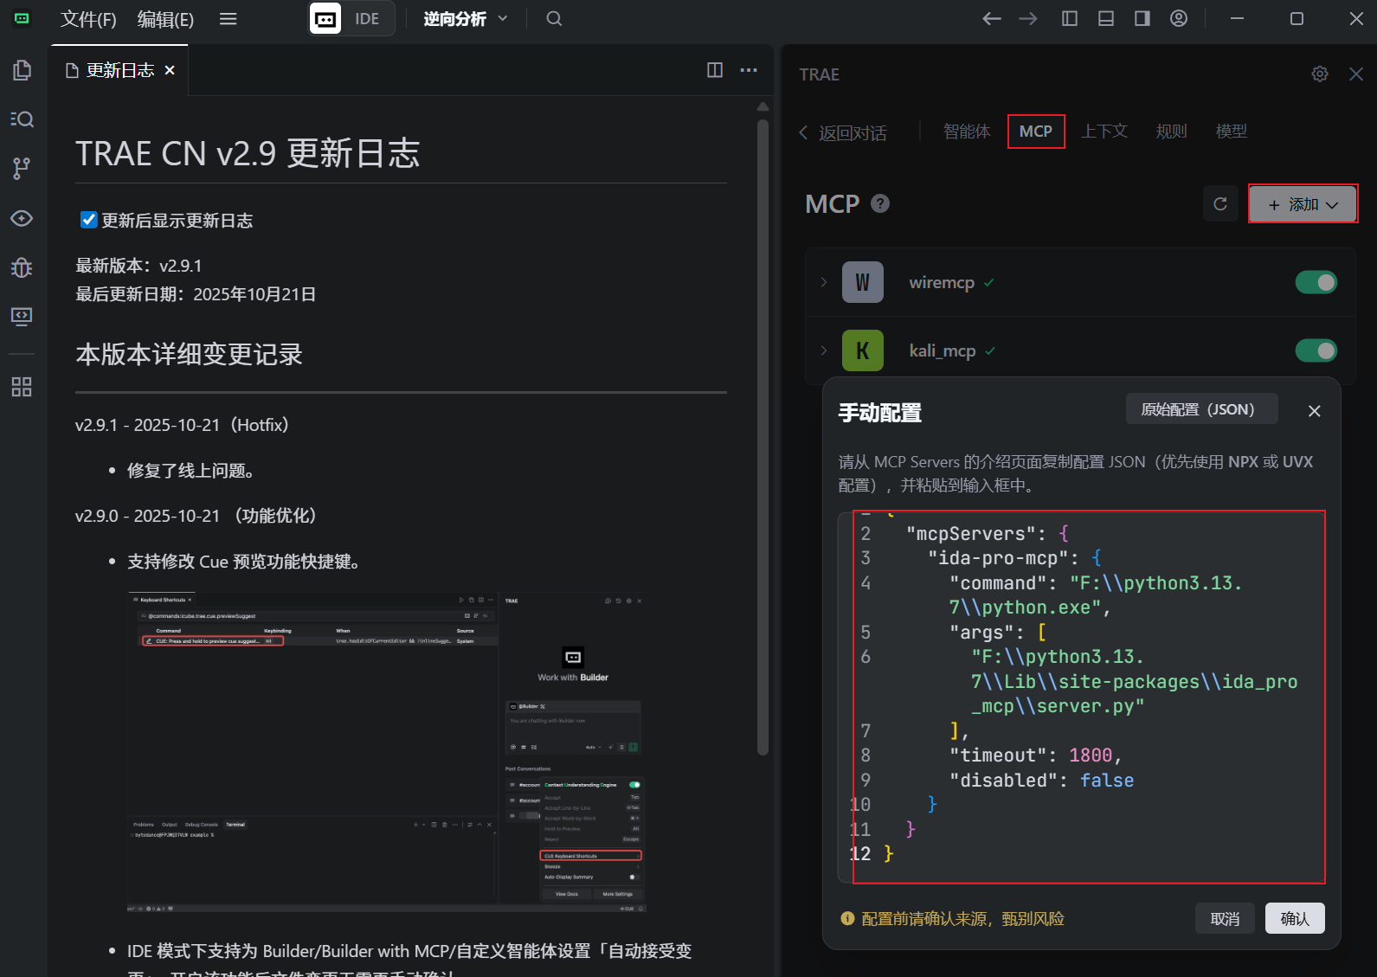Click the changelog vertical scrollbar

tap(762, 437)
